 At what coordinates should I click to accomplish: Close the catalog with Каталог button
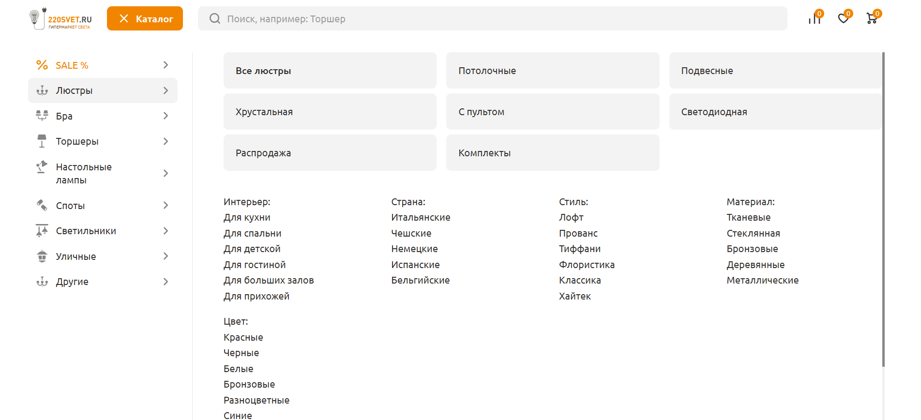click(x=145, y=19)
